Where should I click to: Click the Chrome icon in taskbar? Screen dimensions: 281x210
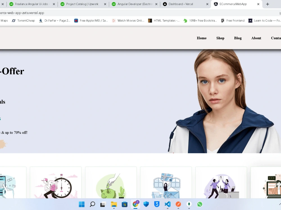pos(135,204)
